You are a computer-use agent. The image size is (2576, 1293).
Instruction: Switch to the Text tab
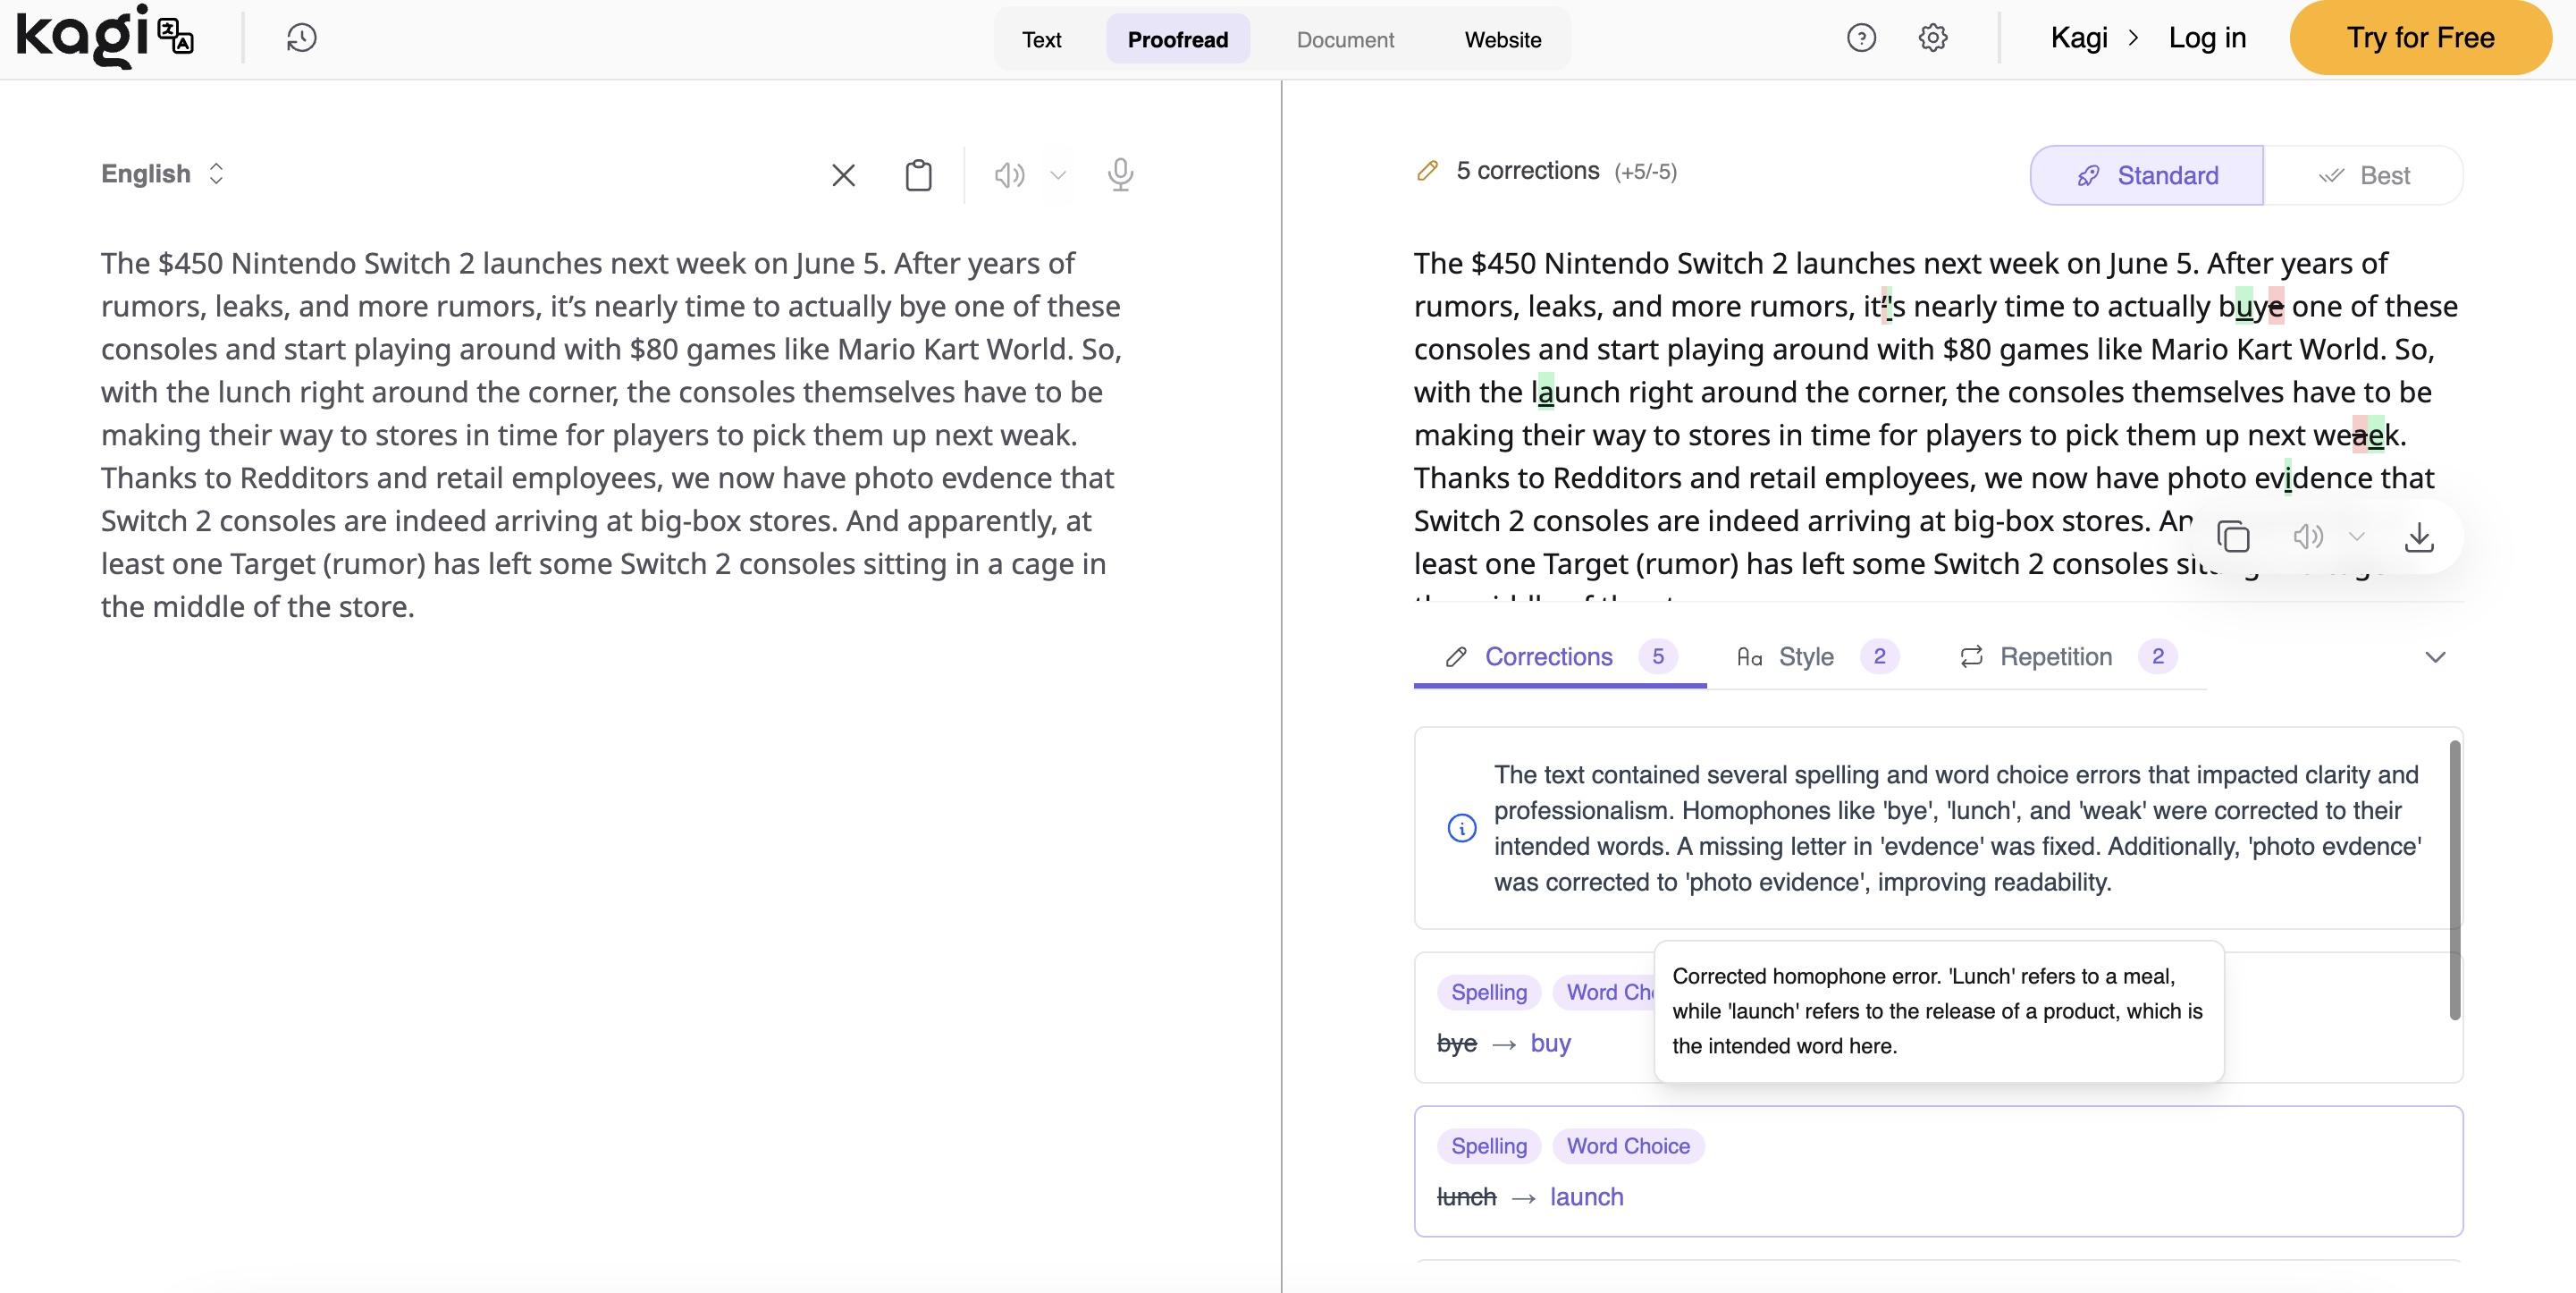click(1041, 39)
